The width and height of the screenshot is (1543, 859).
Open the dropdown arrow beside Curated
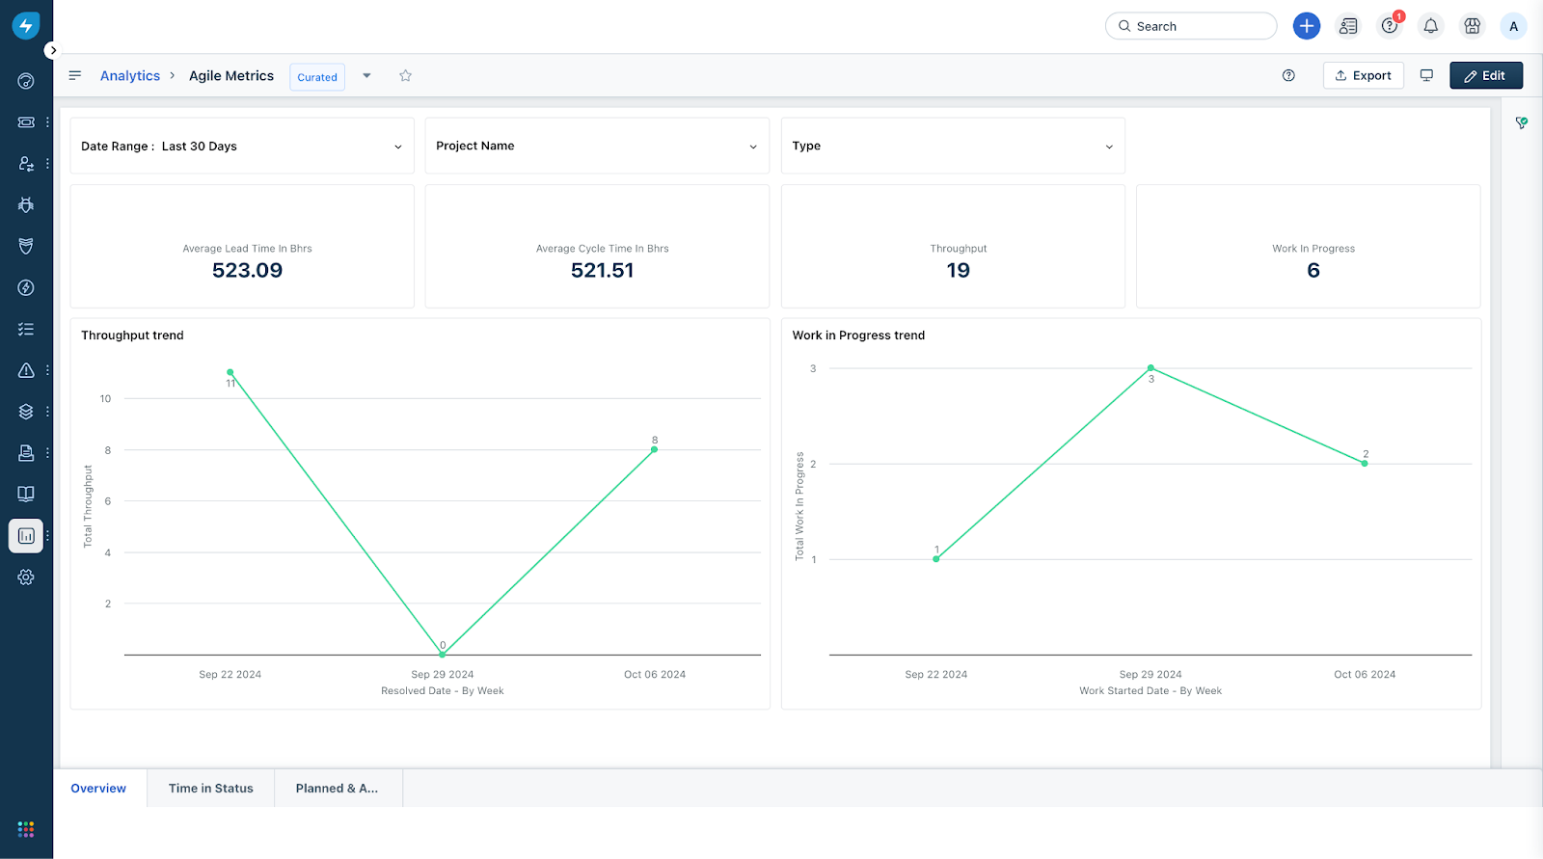[366, 75]
